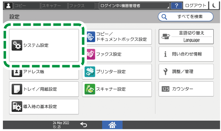The width and height of the screenshot is (221, 131).
Task: Activate sleep mode moon icon
Action: coord(214,6)
